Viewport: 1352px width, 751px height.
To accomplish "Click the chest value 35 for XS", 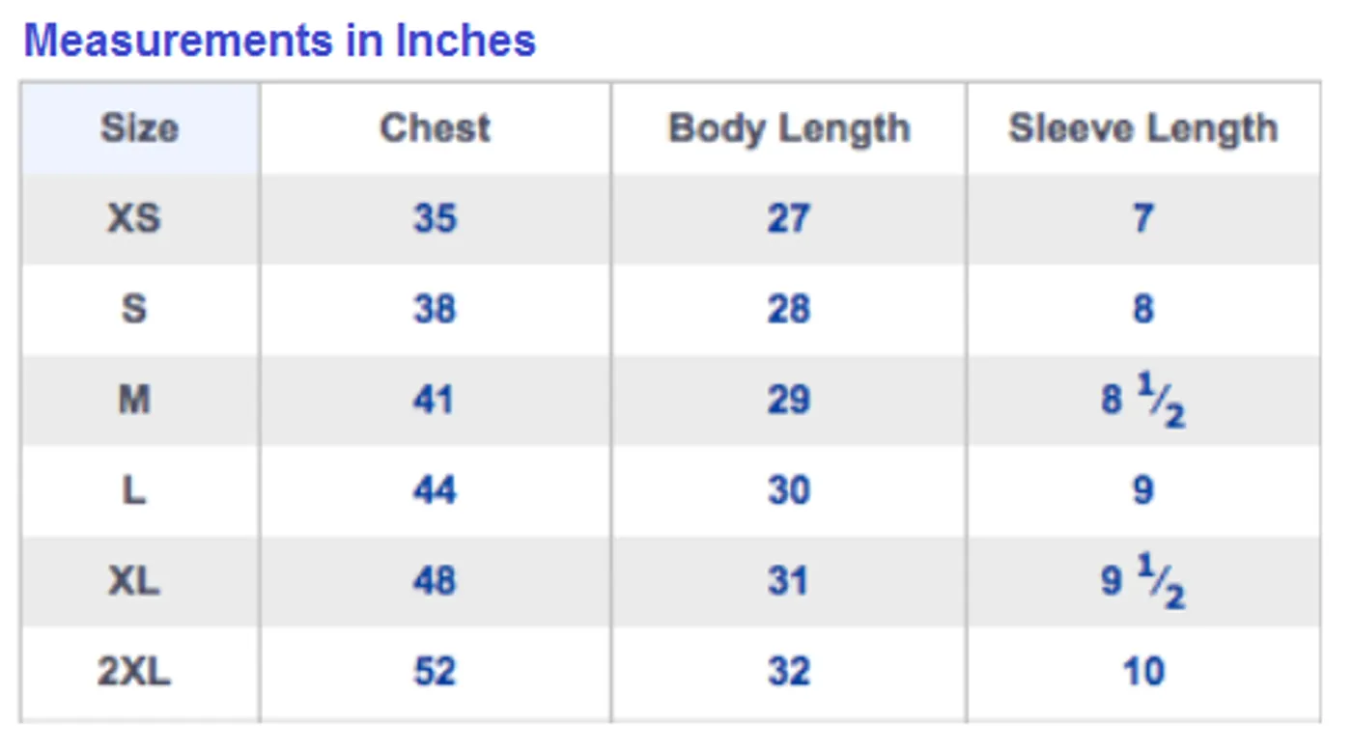I will point(435,218).
